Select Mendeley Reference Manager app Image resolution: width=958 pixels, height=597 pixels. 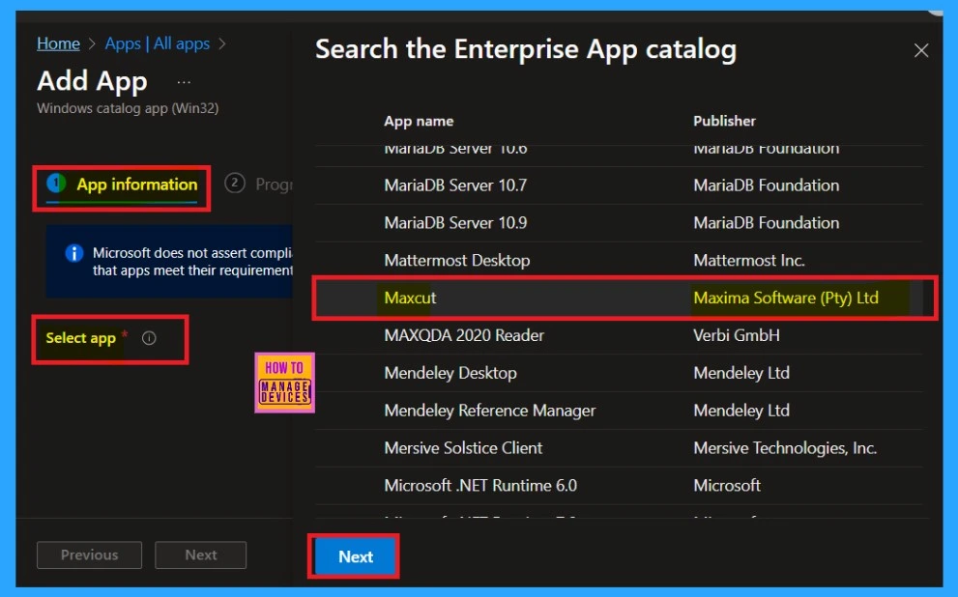(619, 411)
